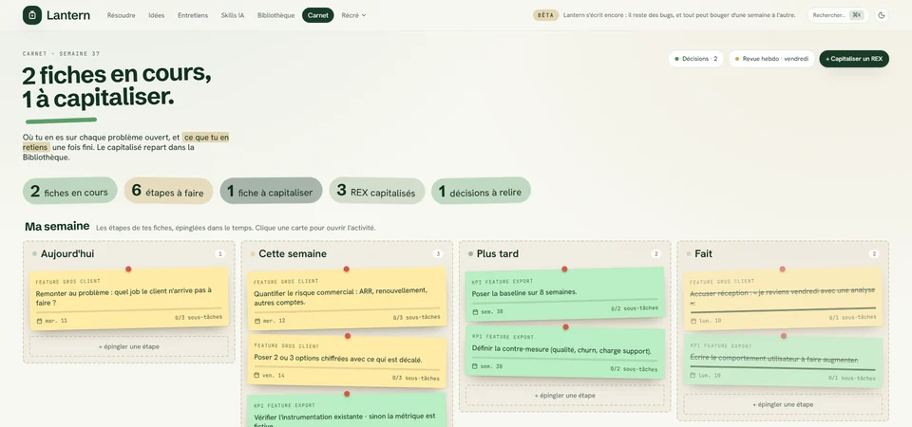Open card Remonter au problème

[128, 300]
